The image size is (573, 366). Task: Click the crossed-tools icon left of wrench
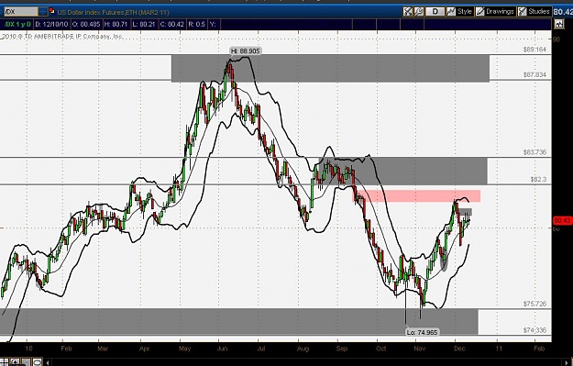point(407,12)
